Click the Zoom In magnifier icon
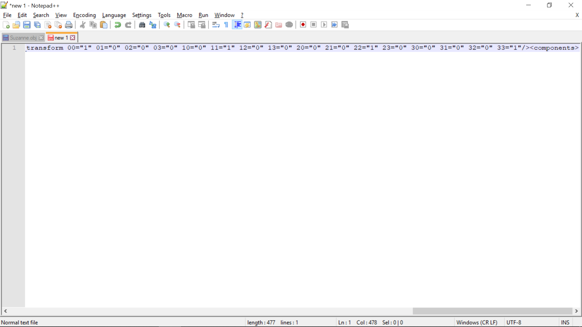582x327 pixels. tap(167, 25)
